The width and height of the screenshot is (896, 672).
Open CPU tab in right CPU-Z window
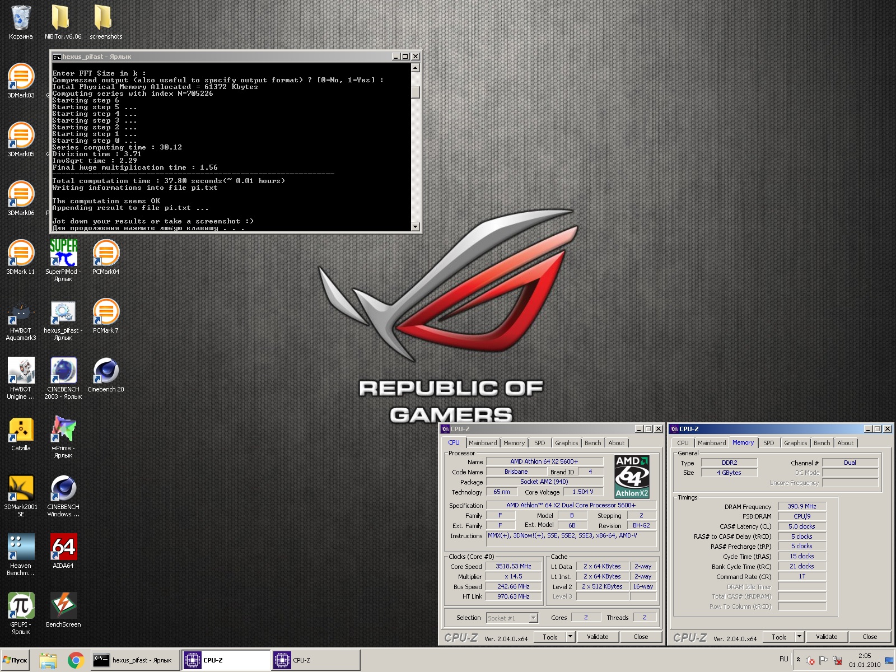[x=683, y=443]
